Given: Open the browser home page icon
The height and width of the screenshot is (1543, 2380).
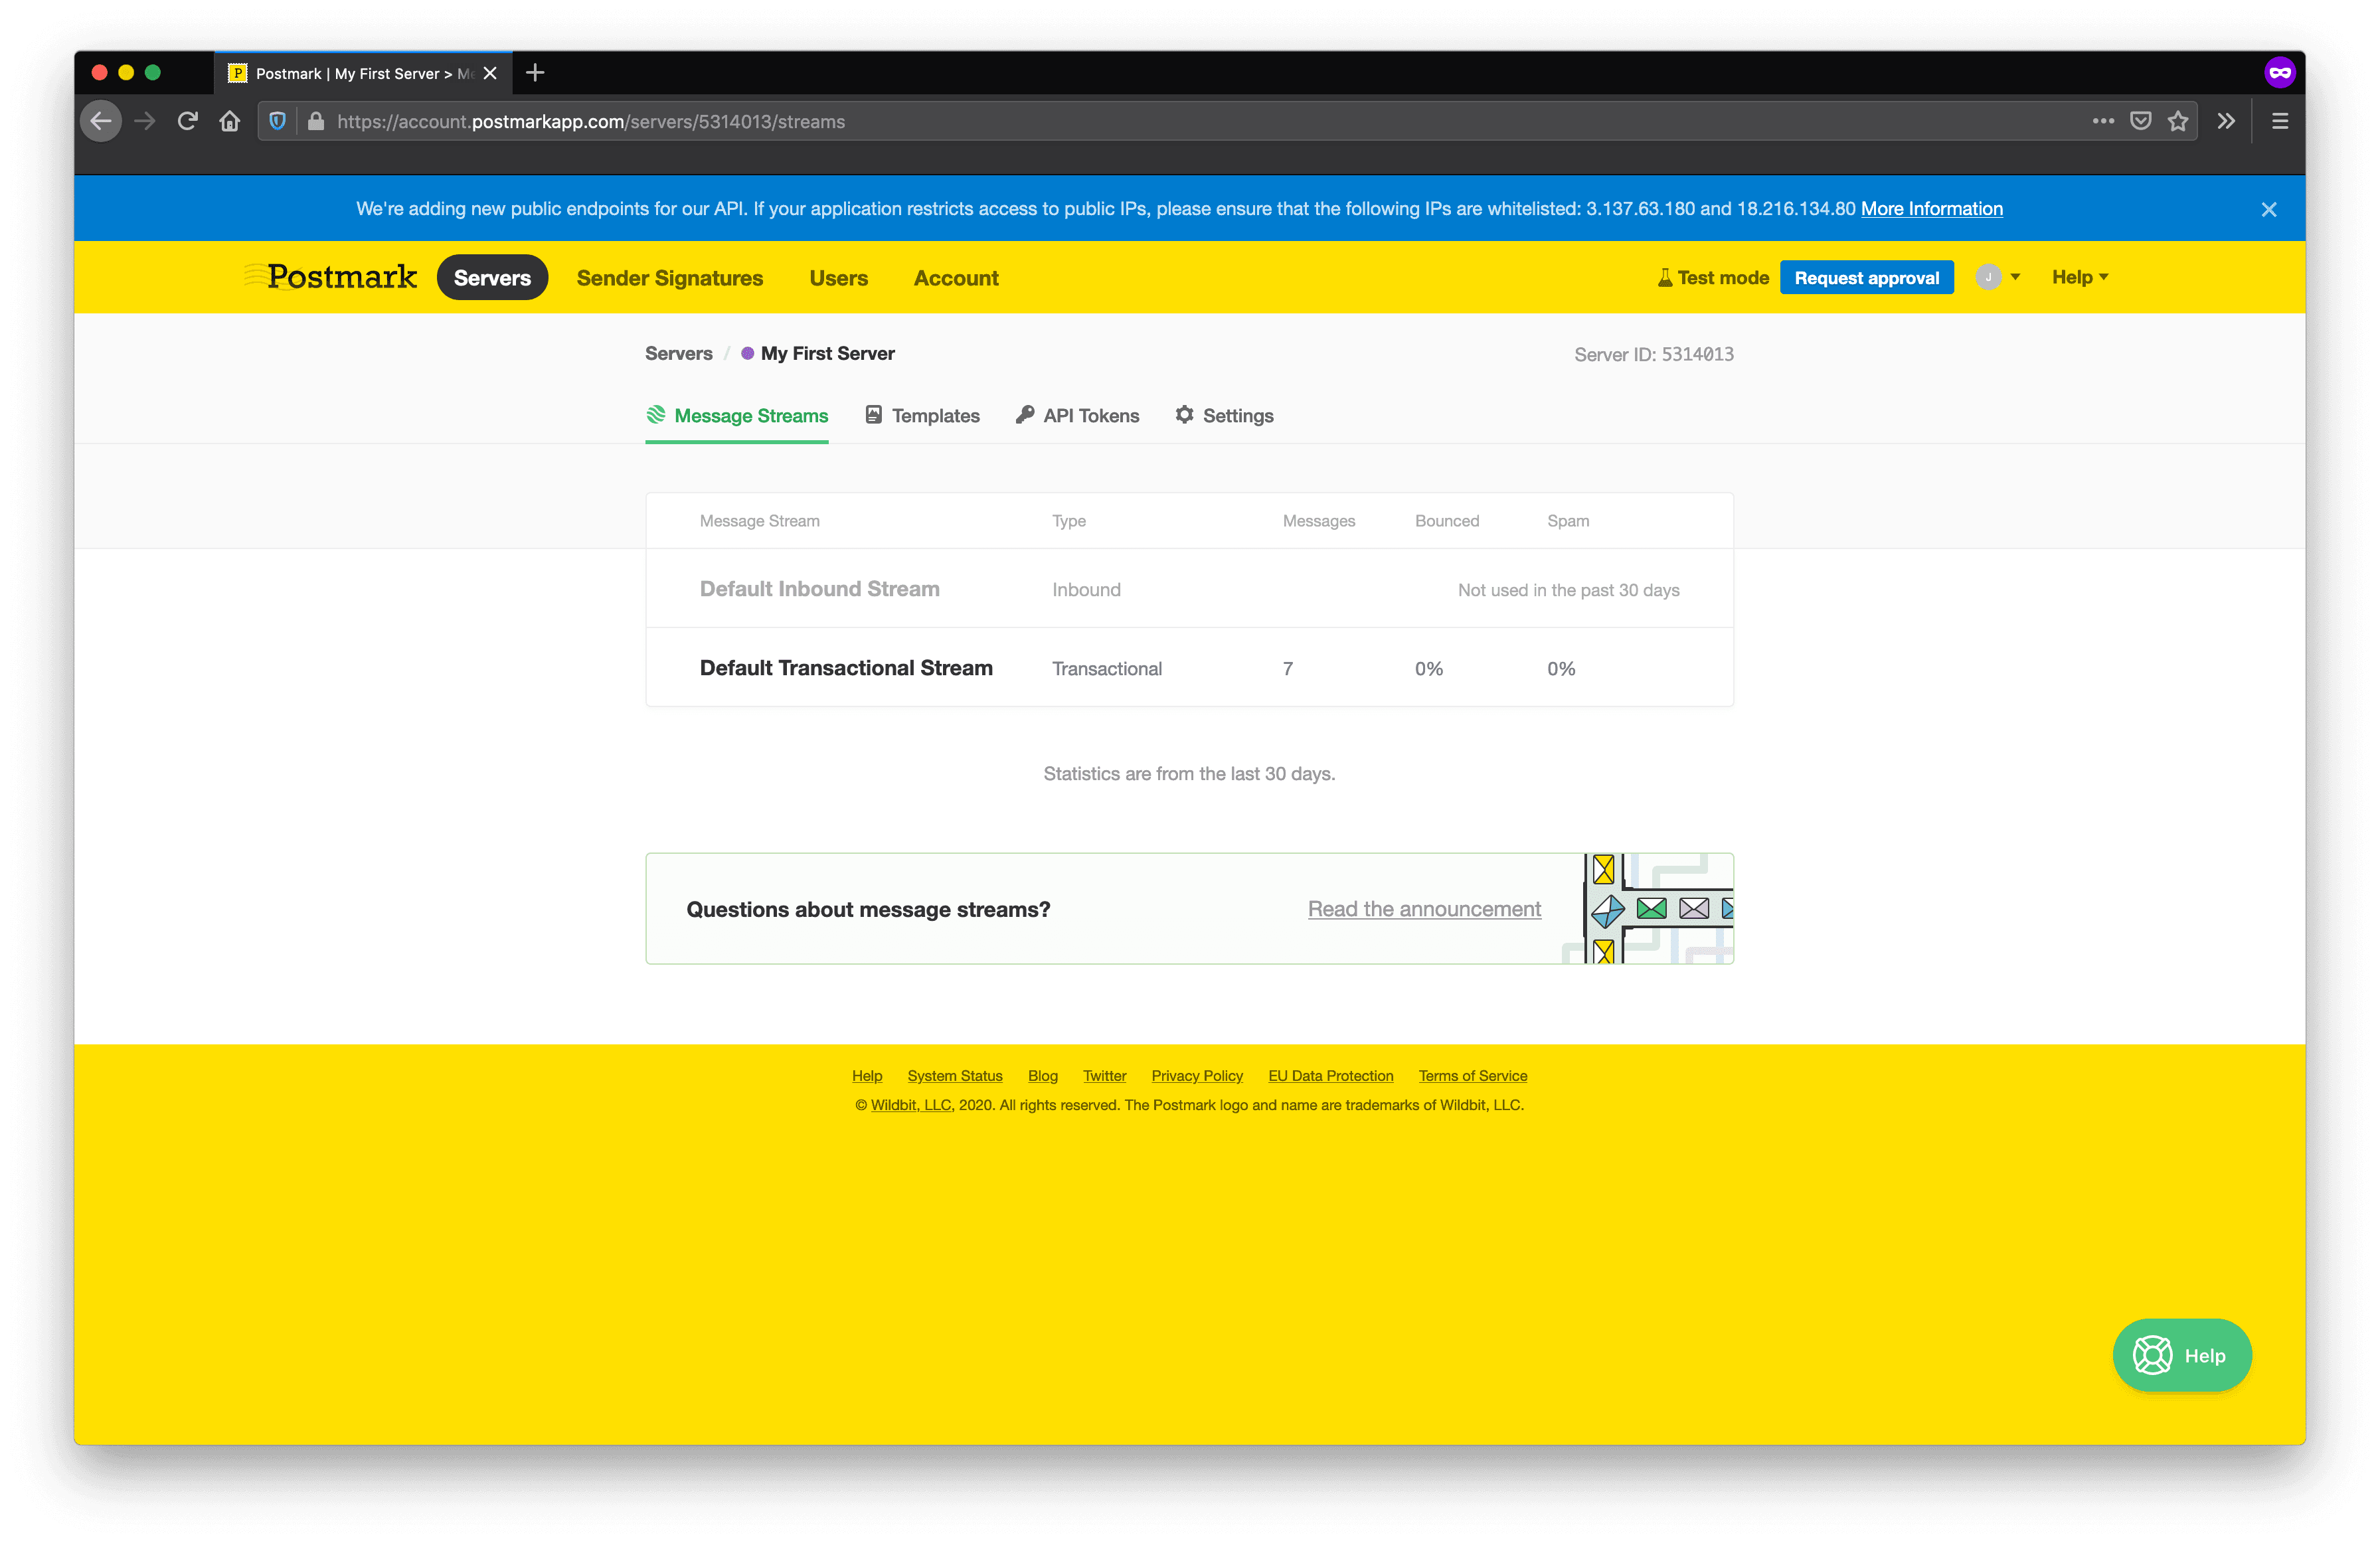Looking at the screenshot, I should coord(230,121).
